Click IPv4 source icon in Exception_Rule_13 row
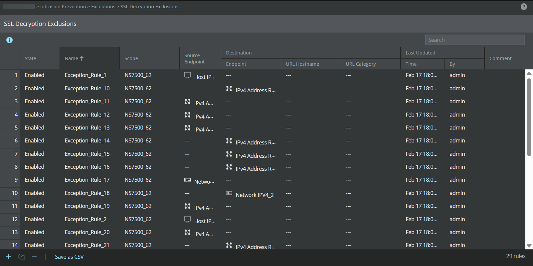 click(188, 128)
